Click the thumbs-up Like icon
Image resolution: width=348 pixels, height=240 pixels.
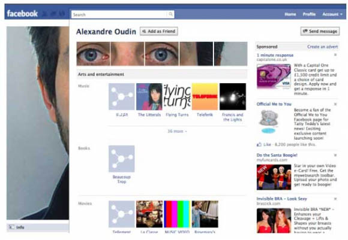tap(259, 145)
